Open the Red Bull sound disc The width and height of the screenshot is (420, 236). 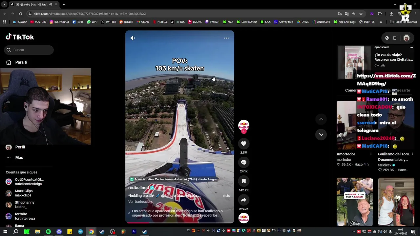[x=244, y=218]
